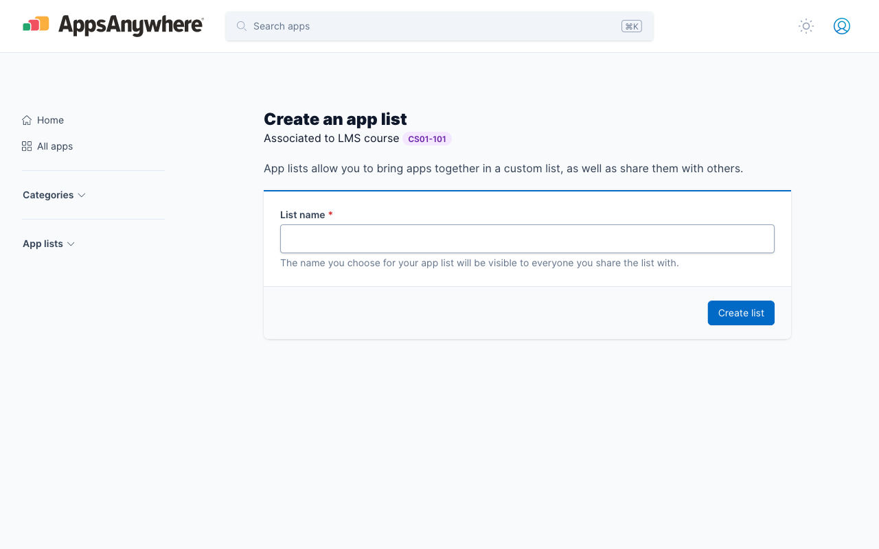Go to Home in the sidebar

tap(50, 120)
